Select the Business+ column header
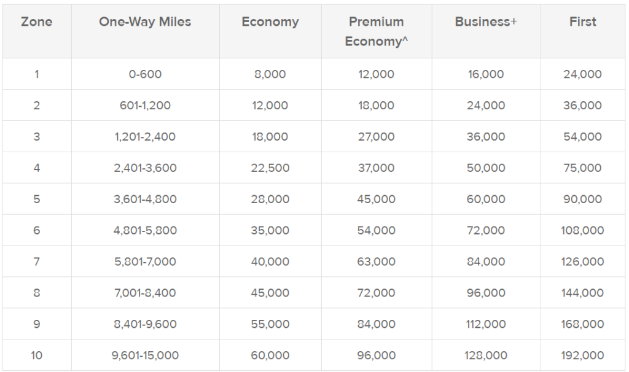This screenshot has height=372, width=629. (x=486, y=21)
